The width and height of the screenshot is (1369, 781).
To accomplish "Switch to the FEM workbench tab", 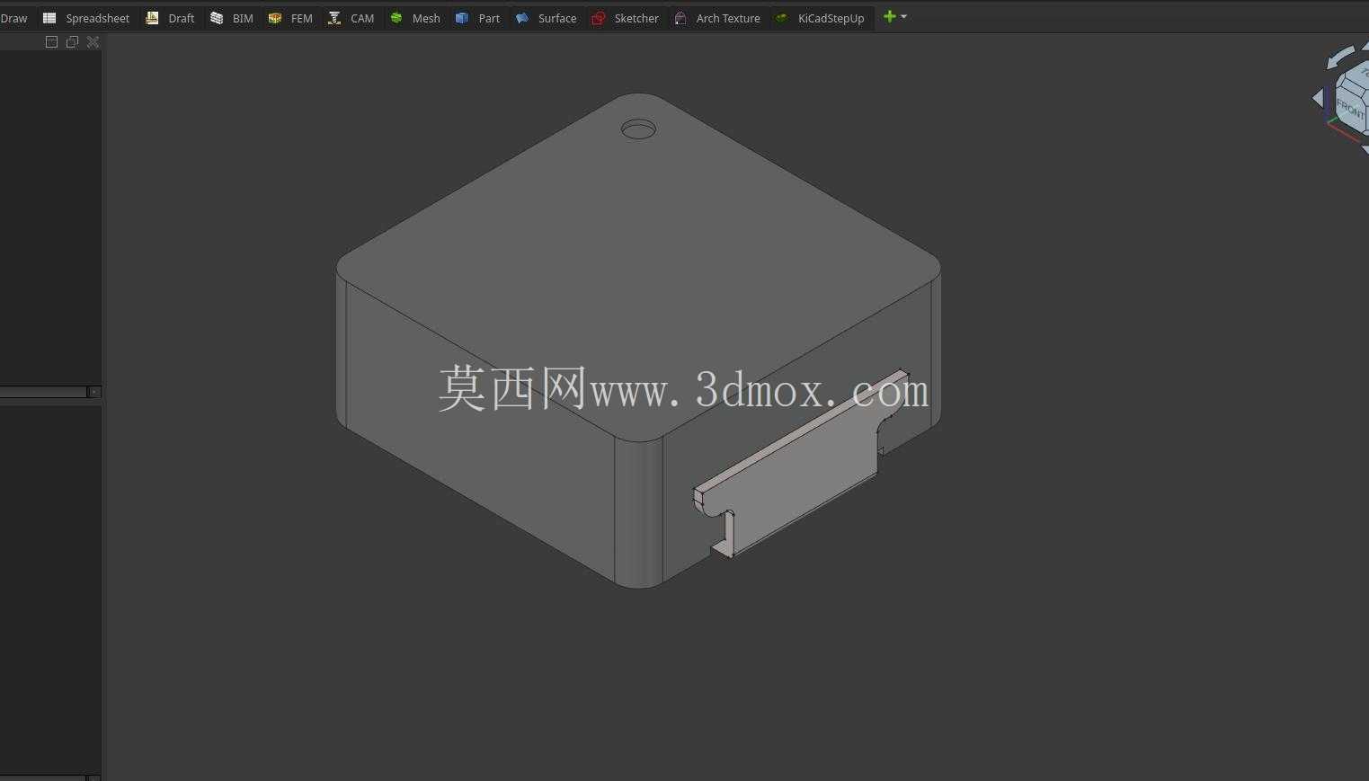I will [290, 18].
